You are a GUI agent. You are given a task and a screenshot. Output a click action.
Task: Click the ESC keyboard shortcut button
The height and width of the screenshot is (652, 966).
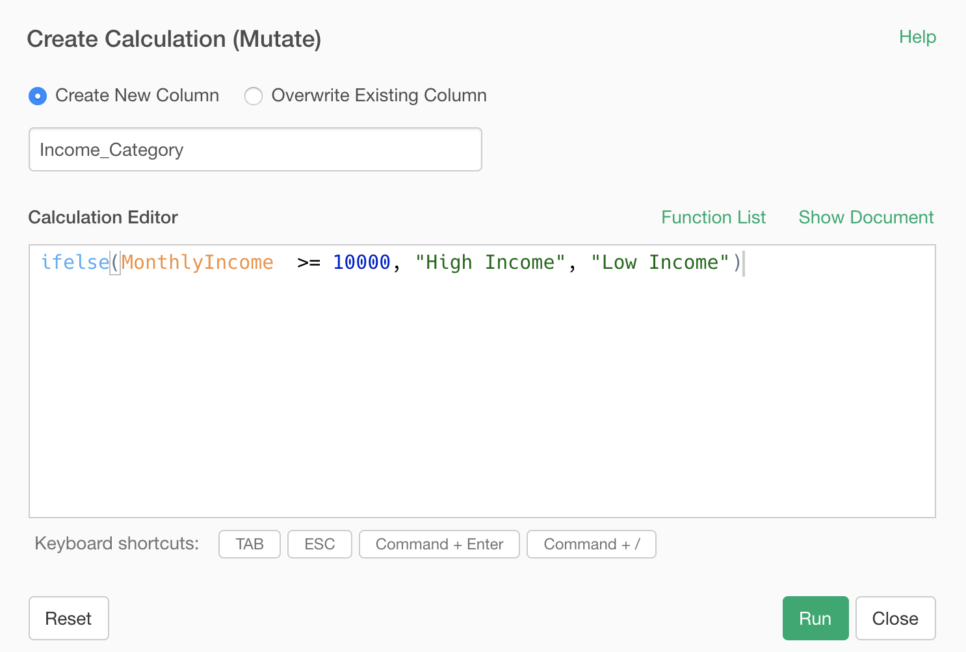click(319, 544)
